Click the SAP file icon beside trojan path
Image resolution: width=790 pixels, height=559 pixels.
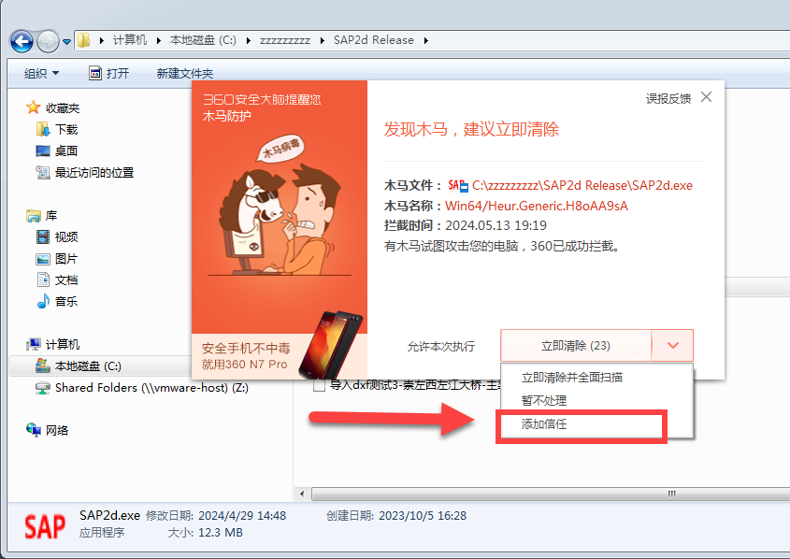coord(458,186)
